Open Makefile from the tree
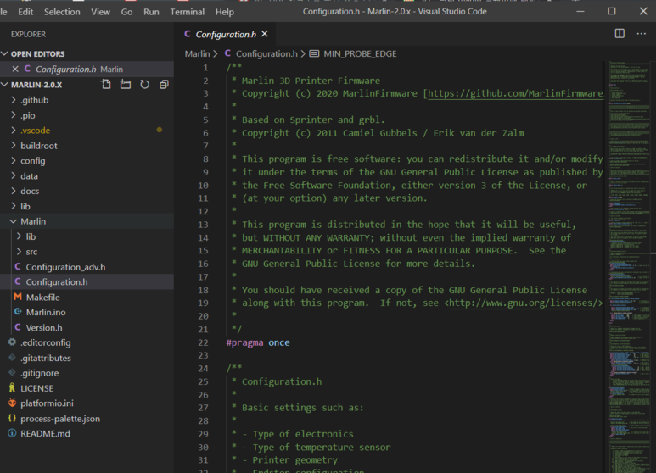The image size is (656, 473). point(42,297)
